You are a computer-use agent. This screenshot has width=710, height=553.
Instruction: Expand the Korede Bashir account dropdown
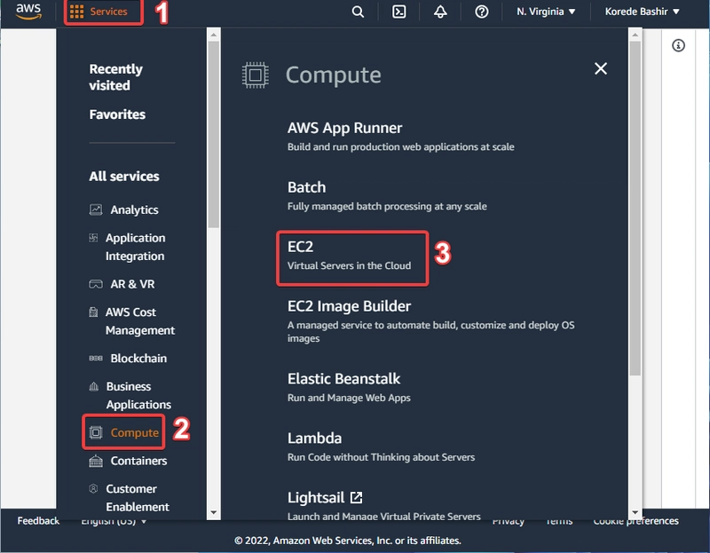642,12
